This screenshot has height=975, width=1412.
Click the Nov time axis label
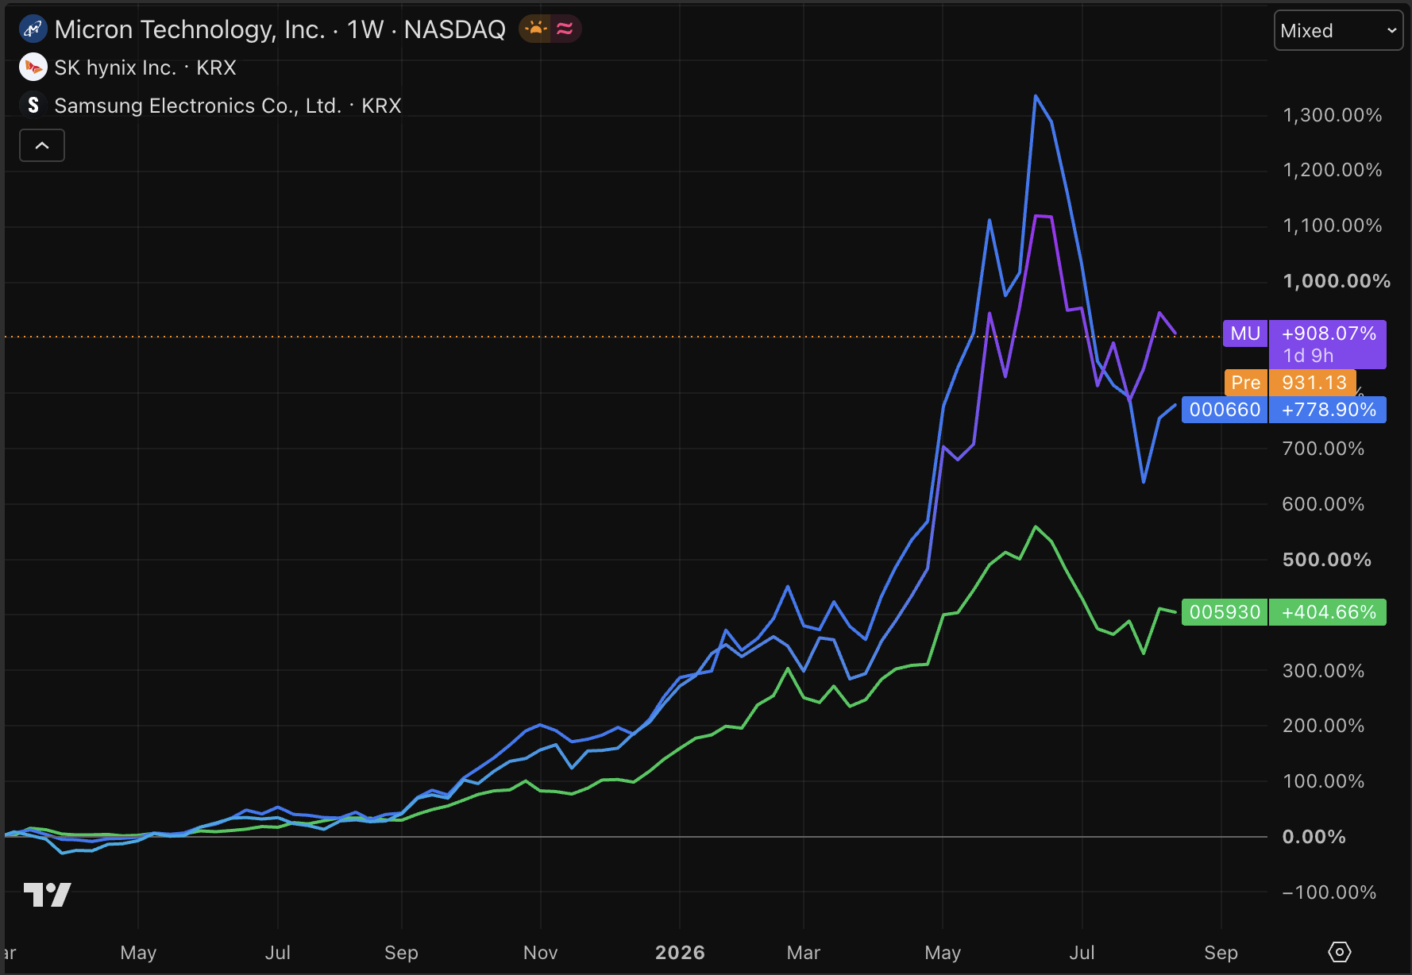coord(541,952)
